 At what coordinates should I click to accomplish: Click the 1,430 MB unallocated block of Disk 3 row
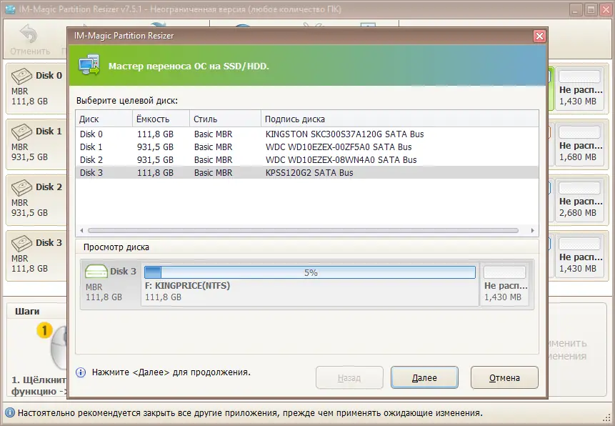click(580, 256)
